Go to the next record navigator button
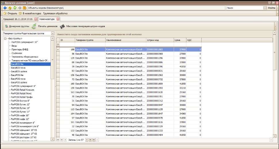279x149 pixels. (x=87, y=140)
